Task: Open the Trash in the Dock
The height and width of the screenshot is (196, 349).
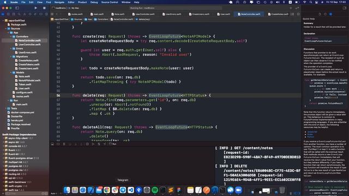Action: [x=282, y=190]
